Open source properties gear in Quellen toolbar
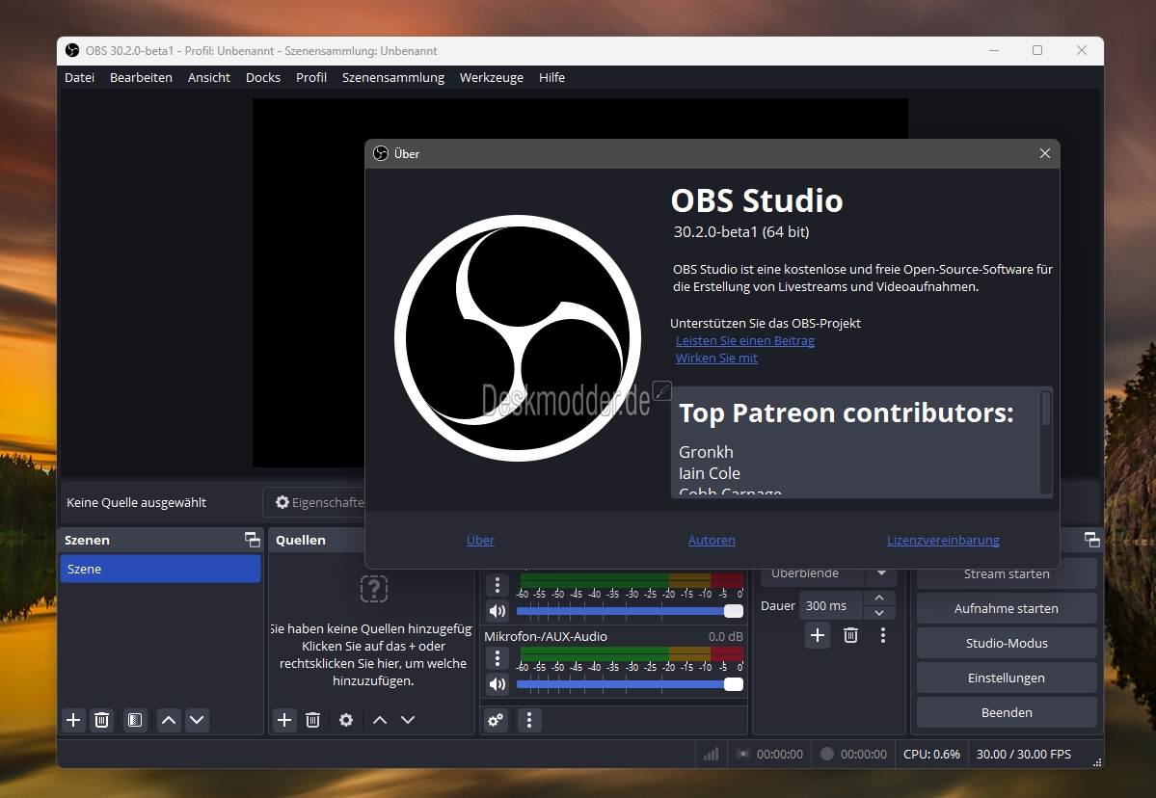 click(x=346, y=720)
